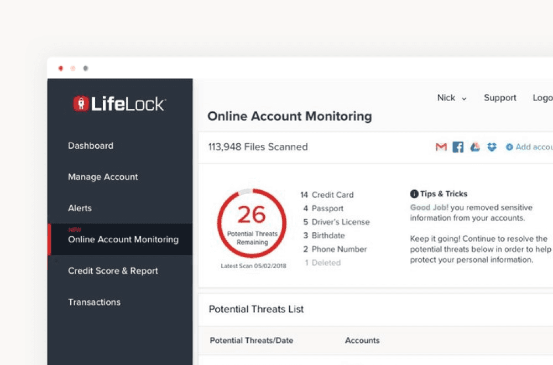Screen dimensions: 553x365
Task: Click the Potential Threats List heading
Action: coord(256,309)
